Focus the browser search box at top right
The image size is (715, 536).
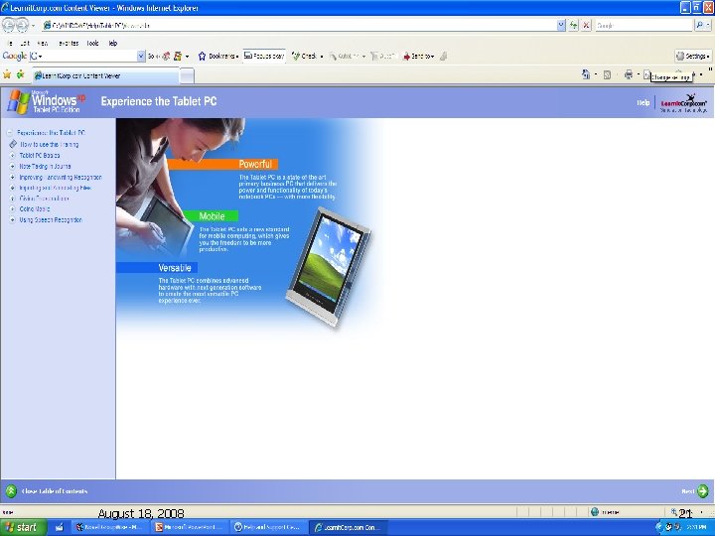[643, 26]
